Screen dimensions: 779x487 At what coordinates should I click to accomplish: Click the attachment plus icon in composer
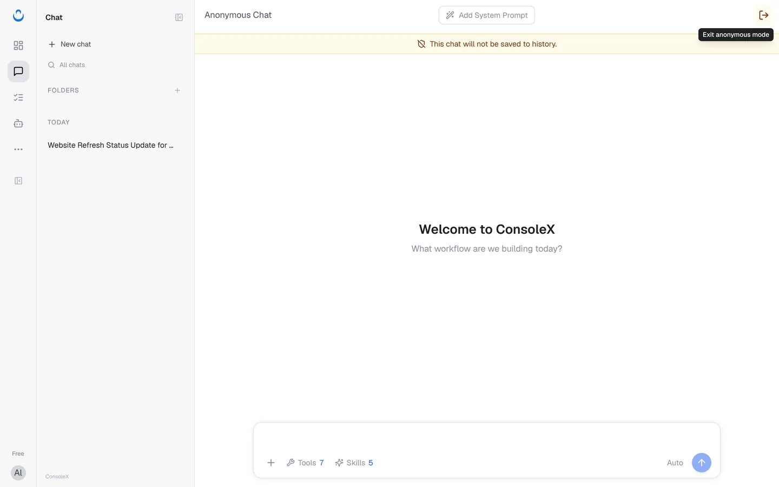tap(271, 463)
